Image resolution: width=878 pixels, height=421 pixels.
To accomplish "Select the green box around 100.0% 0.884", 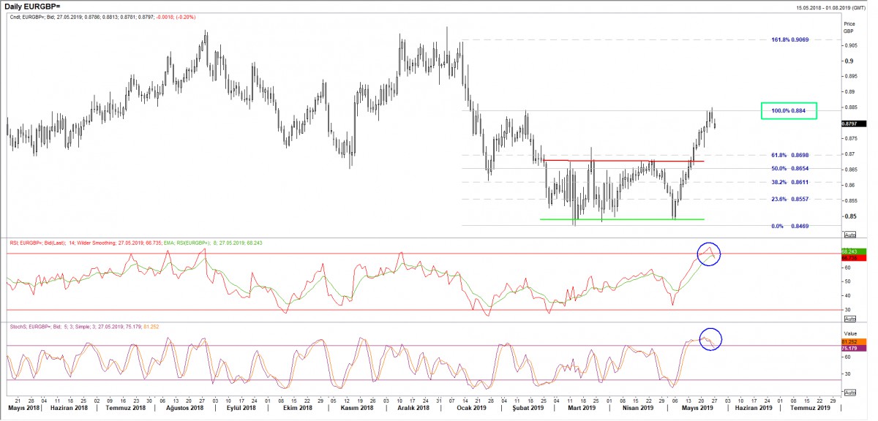I will click(788, 110).
